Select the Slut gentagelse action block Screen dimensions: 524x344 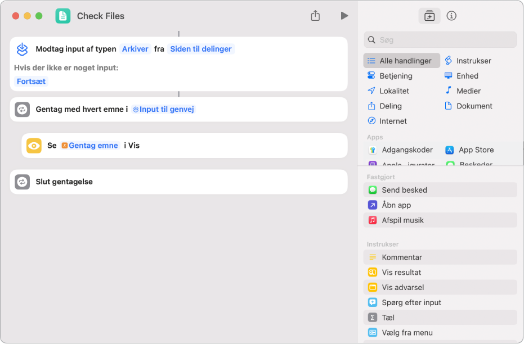(x=179, y=182)
